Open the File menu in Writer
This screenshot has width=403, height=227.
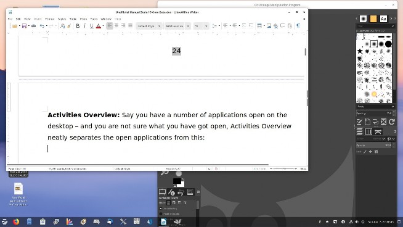point(10,19)
